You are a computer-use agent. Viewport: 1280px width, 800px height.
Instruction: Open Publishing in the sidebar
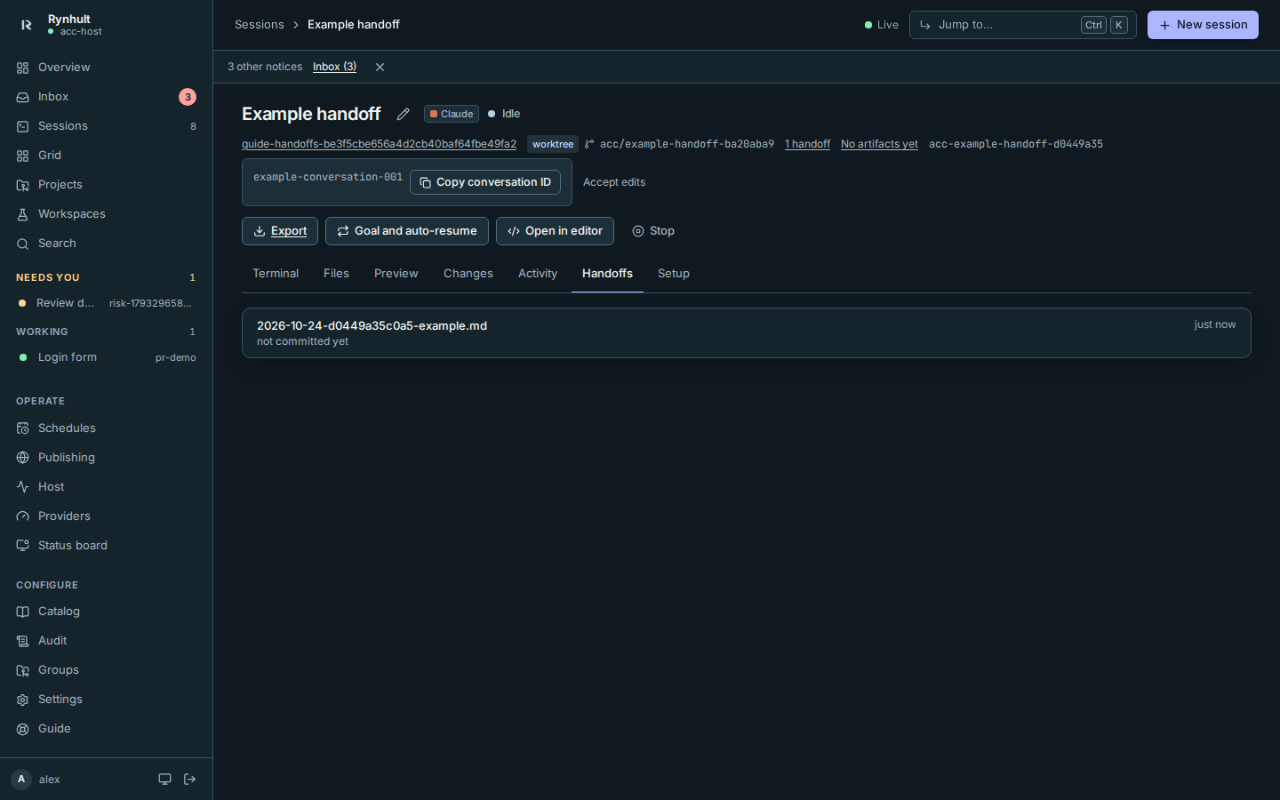tap(106, 458)
